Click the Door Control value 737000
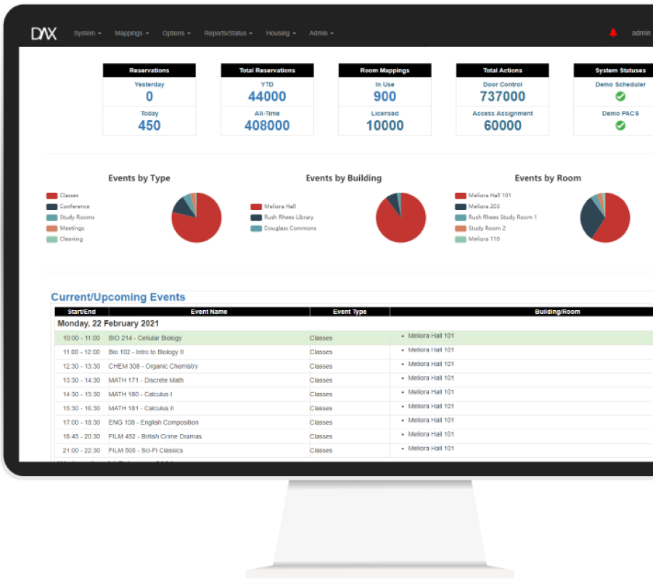This screenshot has height=579, width=653. (x=503, y=96)
